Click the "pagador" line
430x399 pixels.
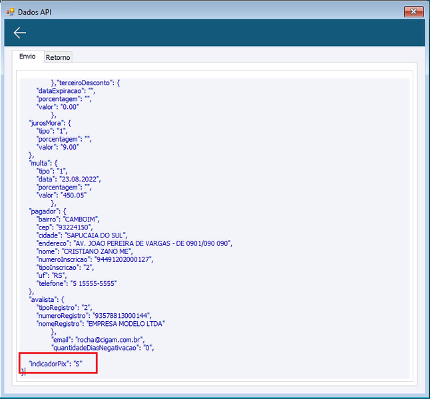(x=47, y=211)
